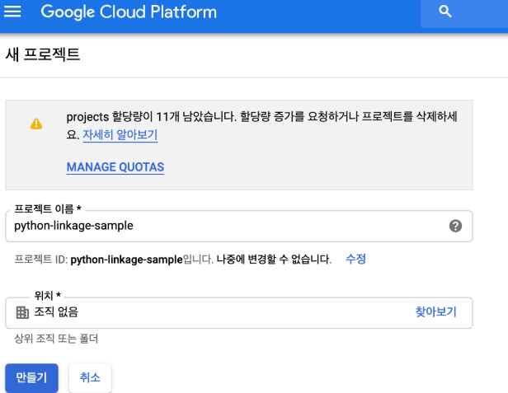Click 찾아보기 to browse locations
Image resolution: width=508 pixels, height=393 pixels.
coord(435,311)
